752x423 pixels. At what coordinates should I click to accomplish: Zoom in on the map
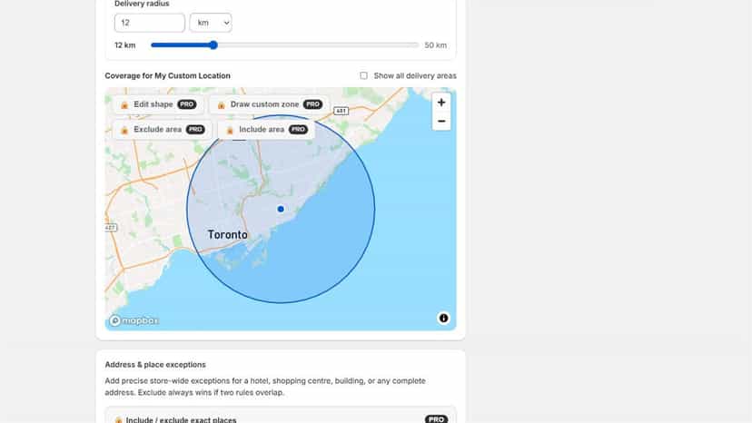(441, 103)
